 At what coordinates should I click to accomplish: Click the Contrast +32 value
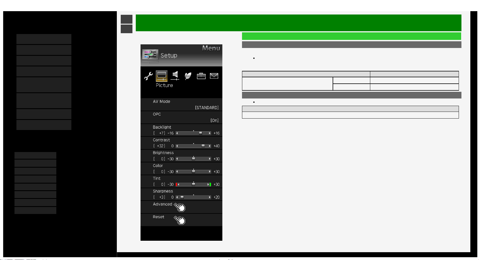point(159,146)
